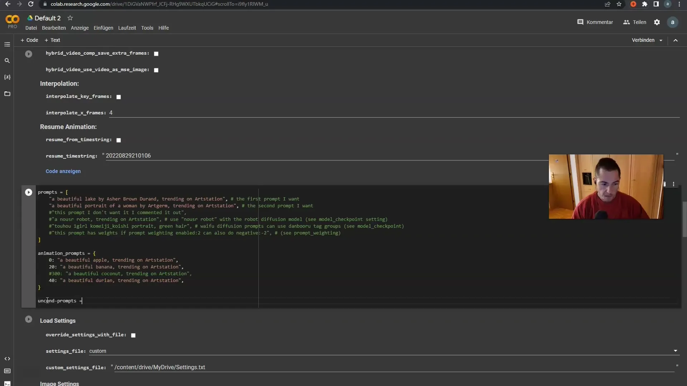Edit the custom_settings_file path field

click(394, 367)
